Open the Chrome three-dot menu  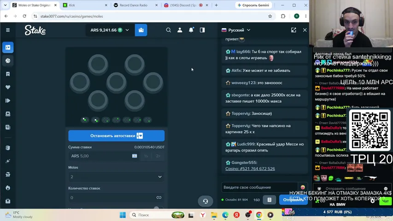pyautogui.click(x=306, y=16)
